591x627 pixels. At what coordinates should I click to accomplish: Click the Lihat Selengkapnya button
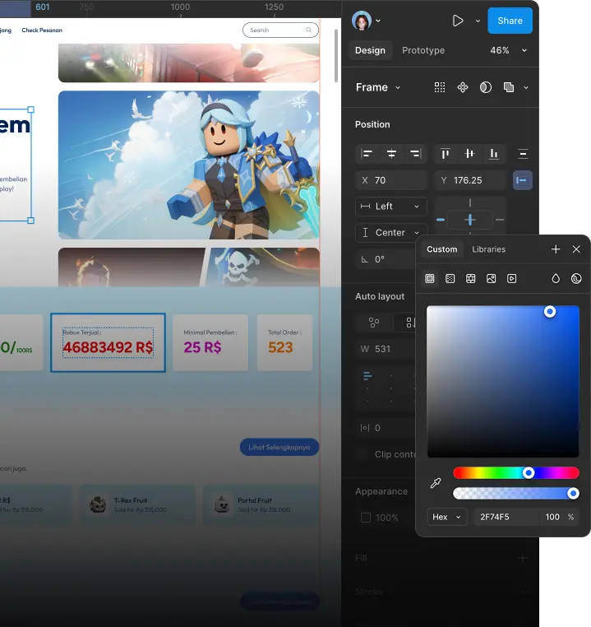(x=279, y=447)
